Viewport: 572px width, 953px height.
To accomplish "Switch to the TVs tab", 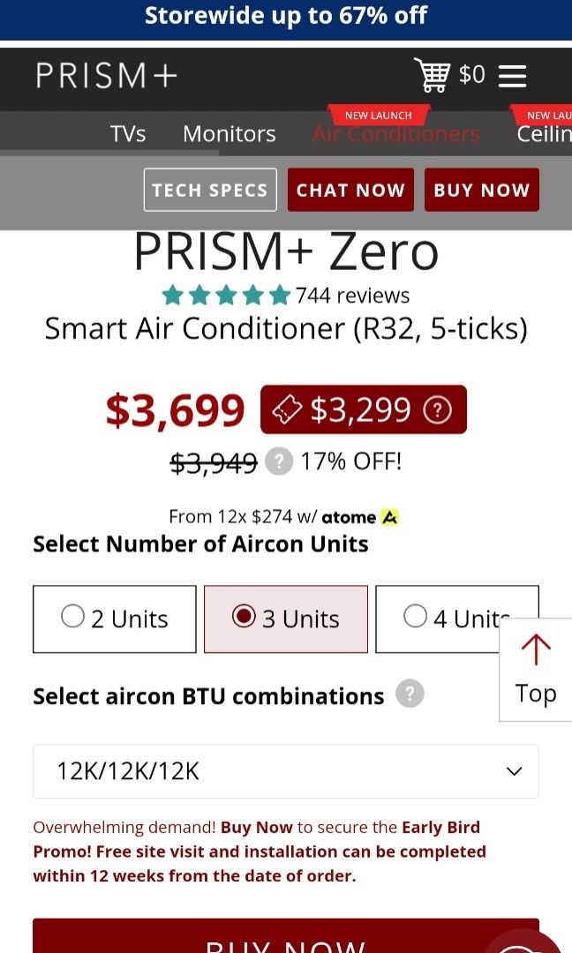I will 127,133.
